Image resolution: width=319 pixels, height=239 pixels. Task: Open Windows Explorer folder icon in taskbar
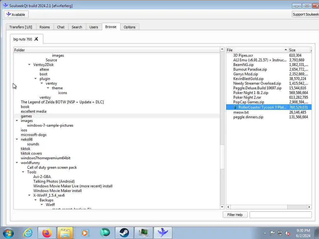tap(65, 233)
